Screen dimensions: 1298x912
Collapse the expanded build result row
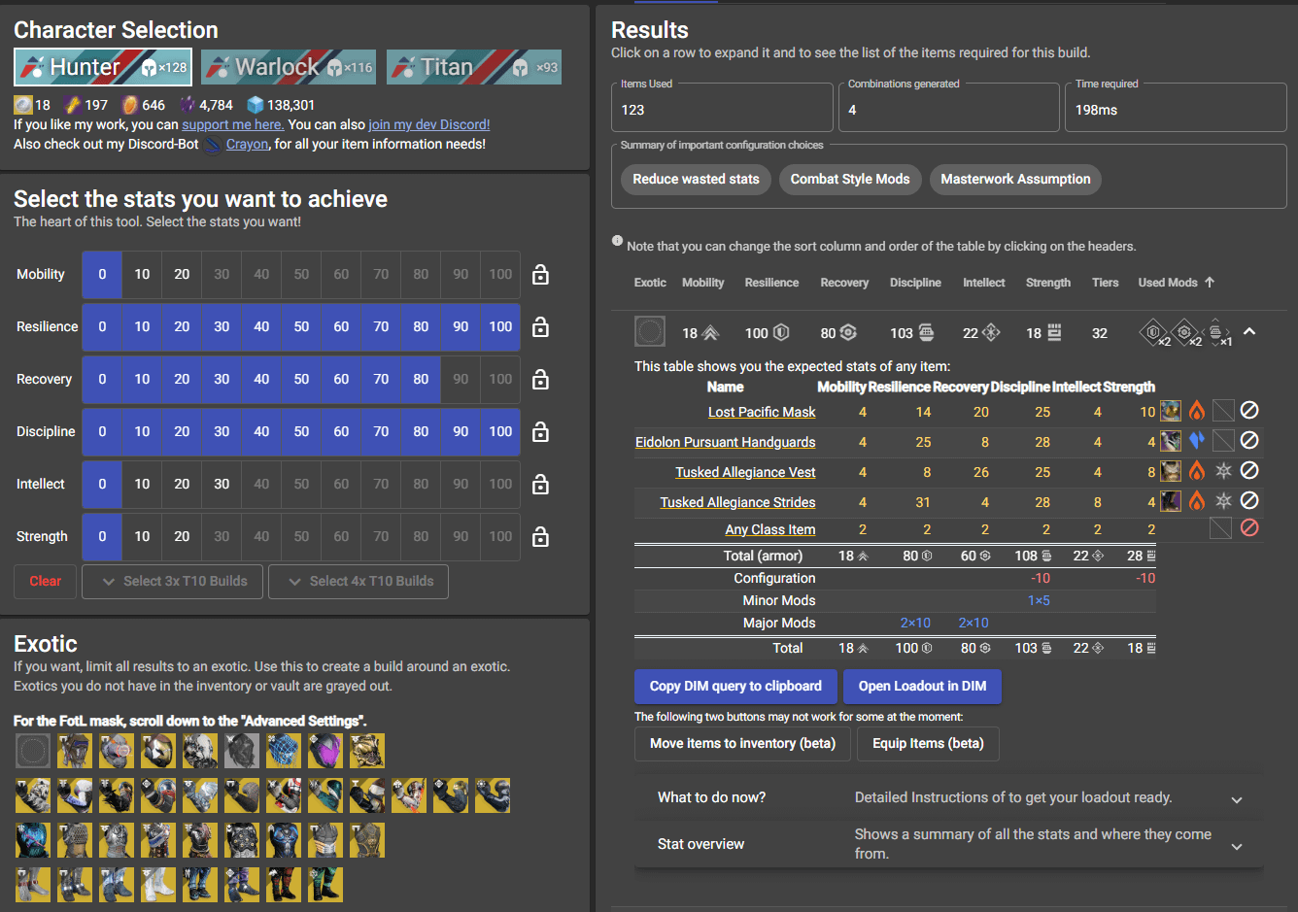pyautogui.click(x=1250, y=332)
